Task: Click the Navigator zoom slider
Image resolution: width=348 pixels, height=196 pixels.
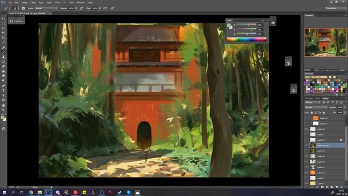Action: tap(327, 70)
